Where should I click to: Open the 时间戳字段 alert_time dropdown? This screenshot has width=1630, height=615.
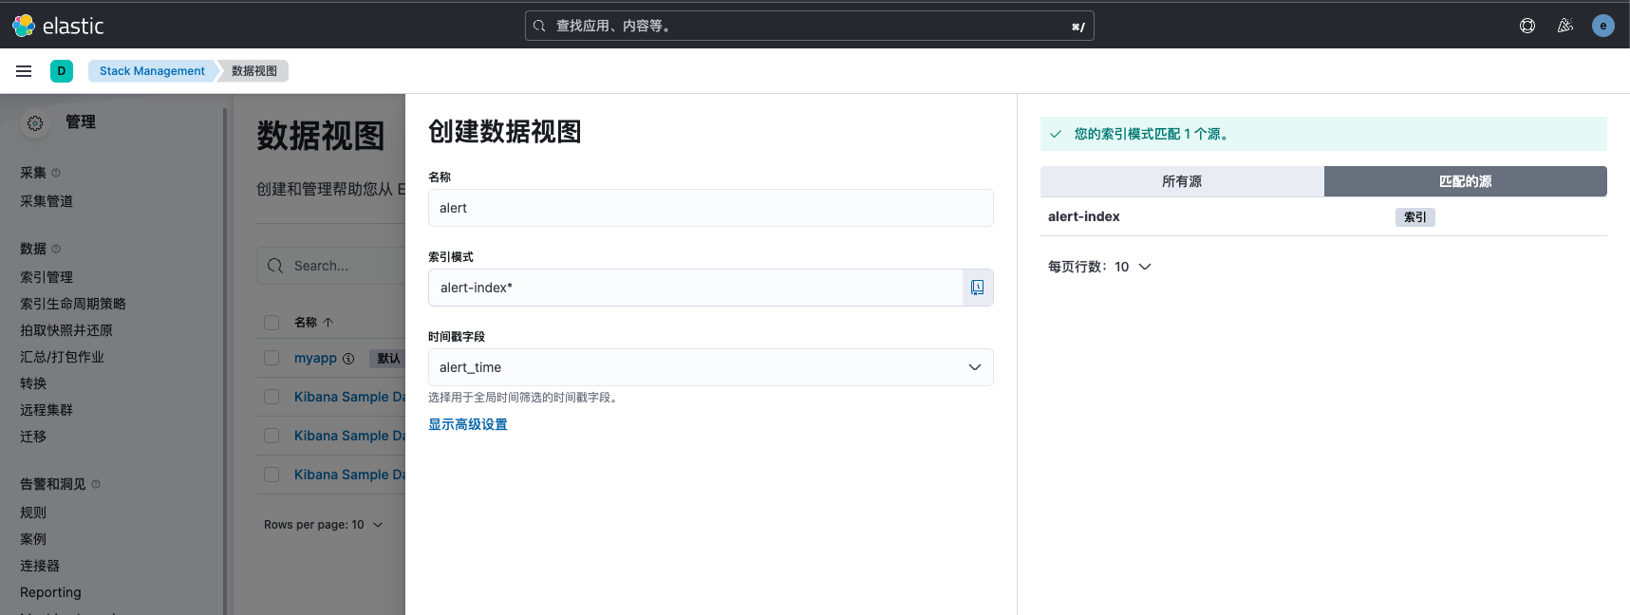(710, 367)
